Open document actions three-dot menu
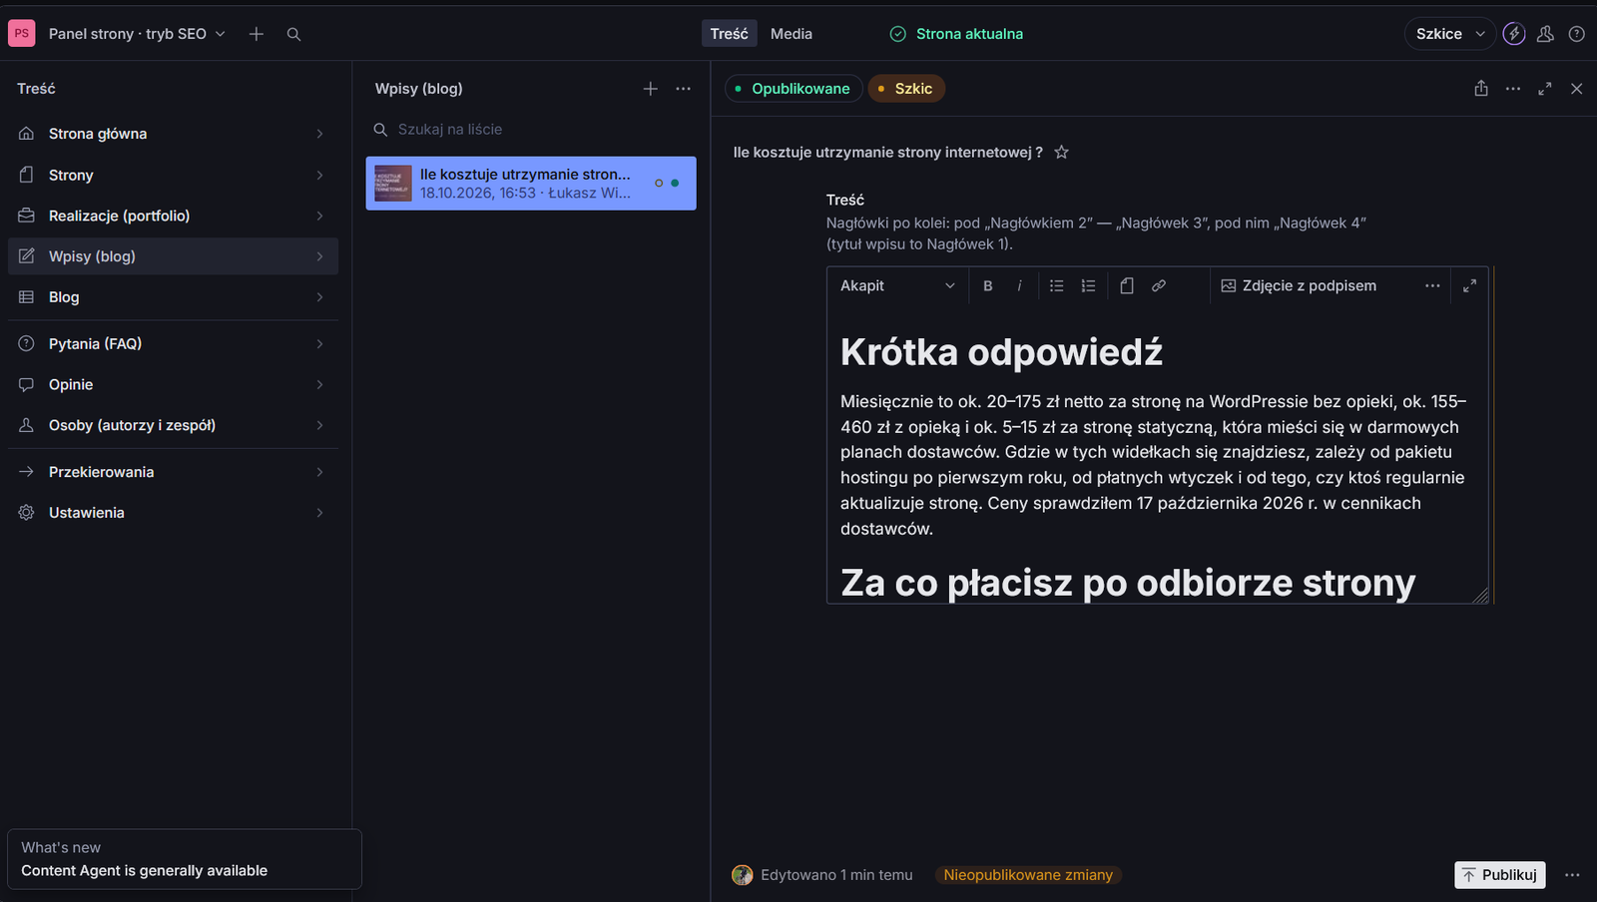Screen dimensions: 1597x902 (x=1513, y=89)
